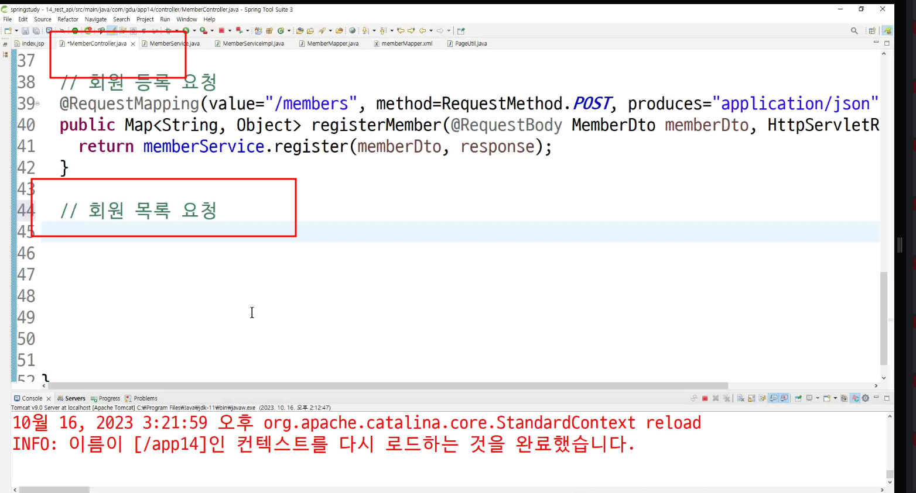This screenshot has width=916, height=493.
Task: Close the MemberController.java editor tab
Action: tap(133, 44)
